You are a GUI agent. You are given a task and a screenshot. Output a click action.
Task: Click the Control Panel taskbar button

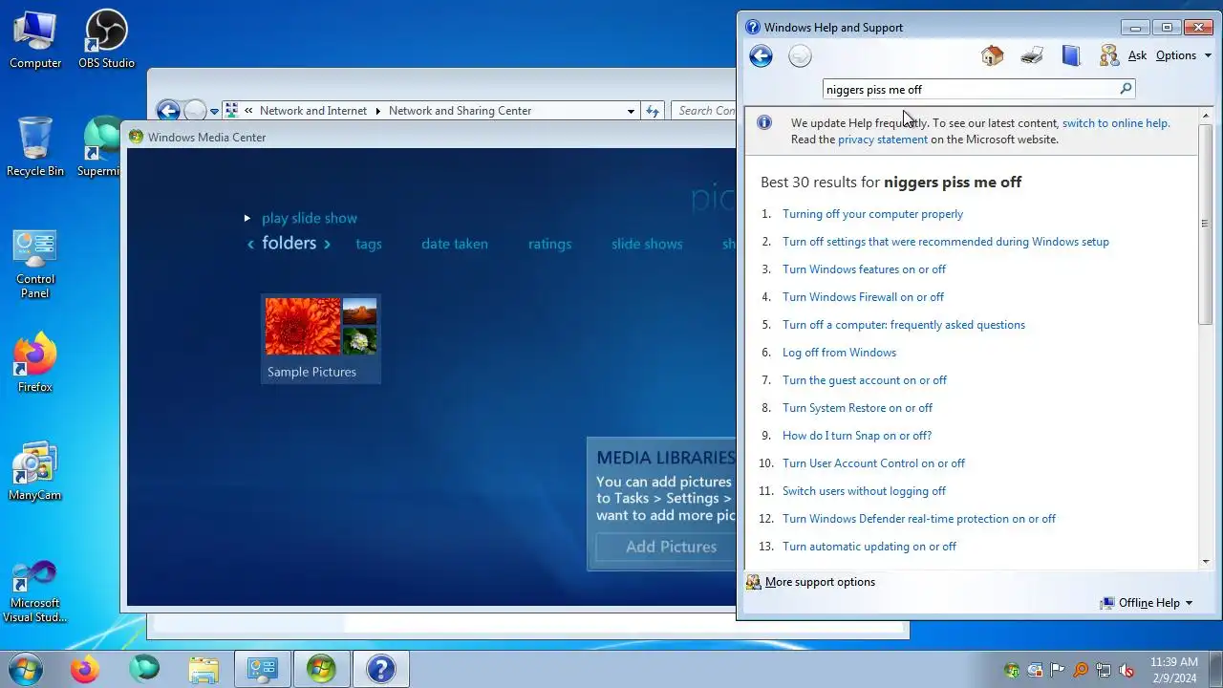[x=262, y=669]
